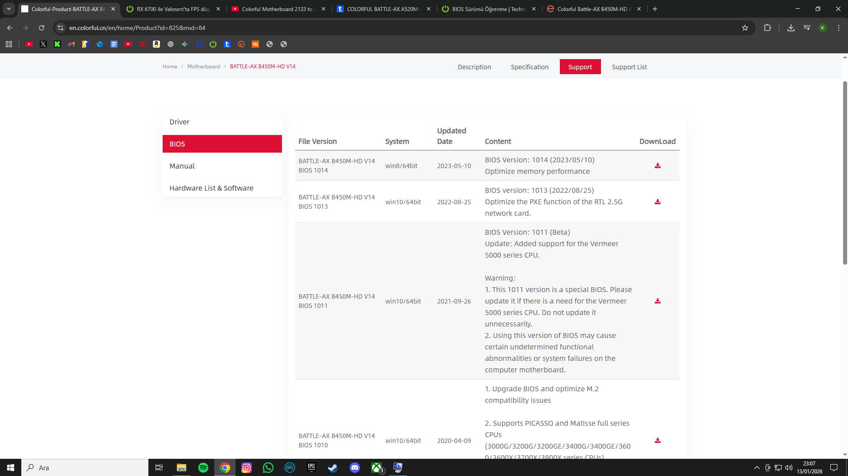This screenshot has width=848, height=476.
Task: Select Manual in the support sidebar
Action: [222, 166]
